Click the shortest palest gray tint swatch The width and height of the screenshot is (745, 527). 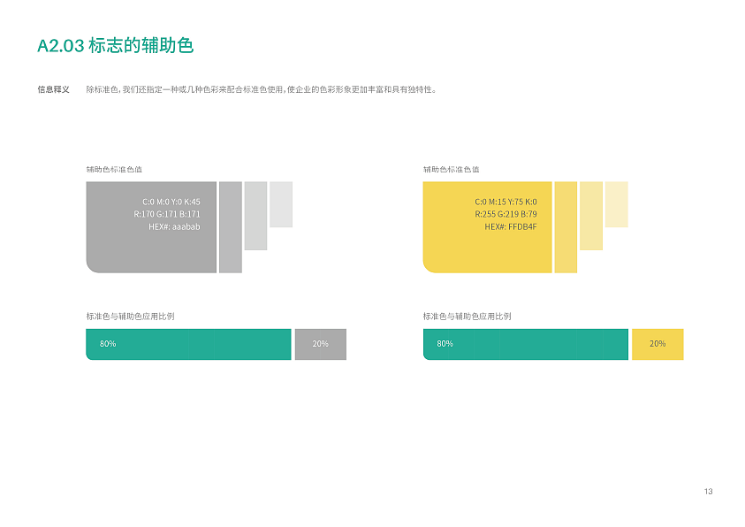point(281,204)
